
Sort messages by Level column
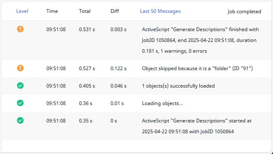[x=22, y=11]
